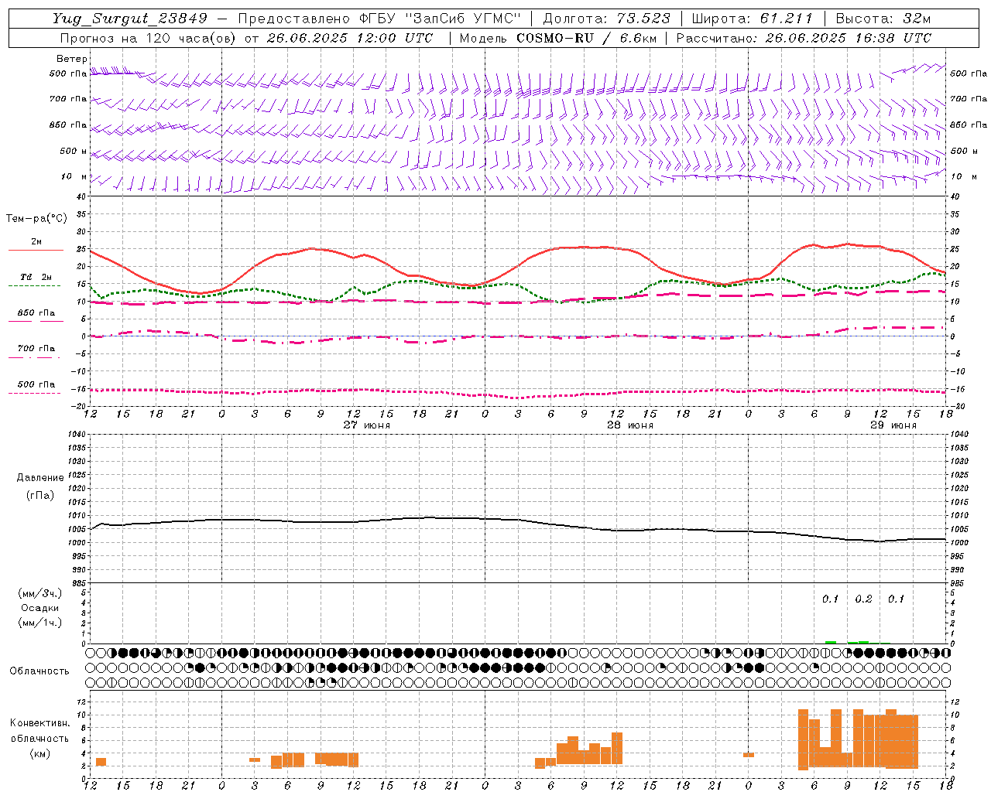This screenshot has height=792, width=991.
Task: Click the 29 июня date label
Action: click(x=893, y=425)
